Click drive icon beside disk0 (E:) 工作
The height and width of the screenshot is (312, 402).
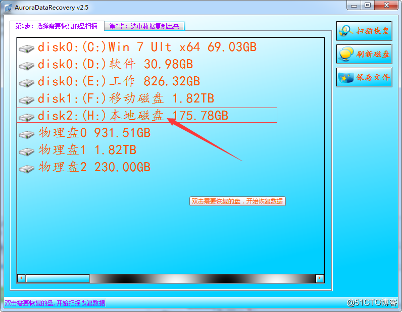(x=26, y=83)
